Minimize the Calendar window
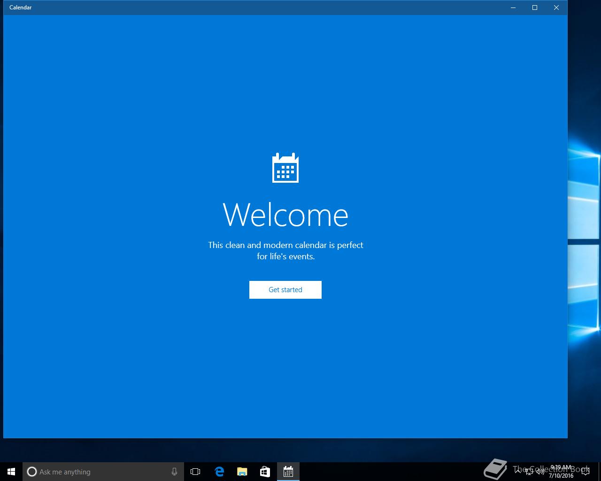This screenshot has width=601, height=481. coord(513,8)
